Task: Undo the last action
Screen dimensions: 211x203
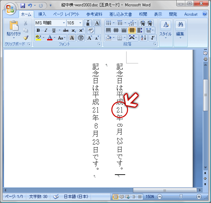Action: tap(30, 6)
